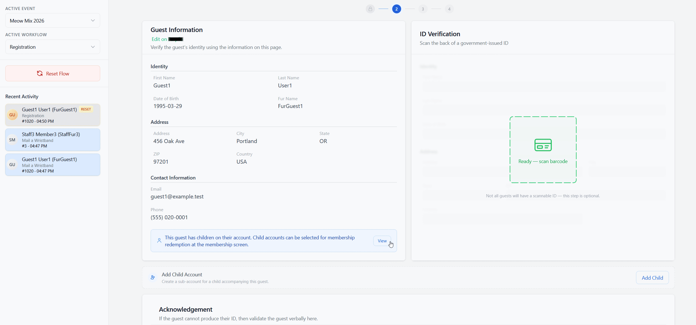696x325 pixels.
Task: Open Guest1 User1 Registration activity marked RESET
Action: 52,115
